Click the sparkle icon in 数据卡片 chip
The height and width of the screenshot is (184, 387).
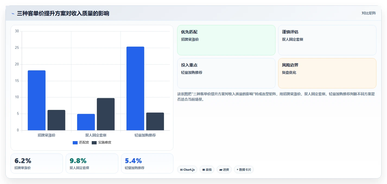(x=237, y=170)
